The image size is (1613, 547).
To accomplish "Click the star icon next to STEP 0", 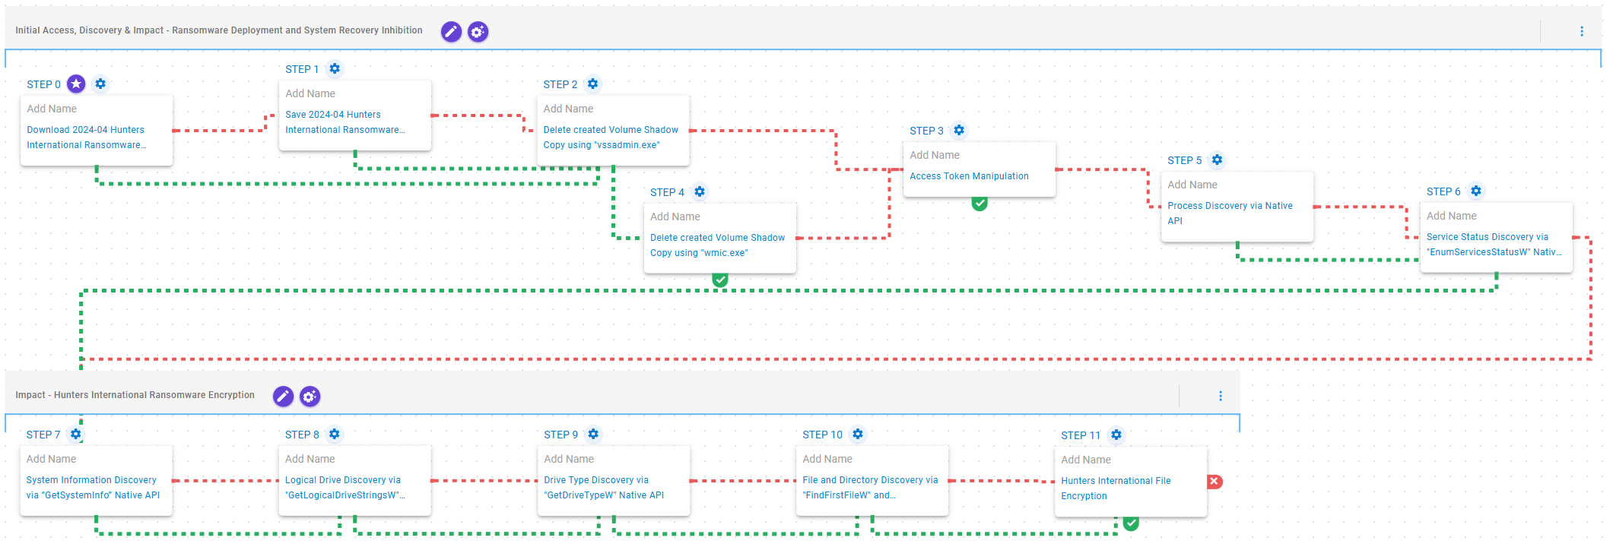I will [76, 84].
